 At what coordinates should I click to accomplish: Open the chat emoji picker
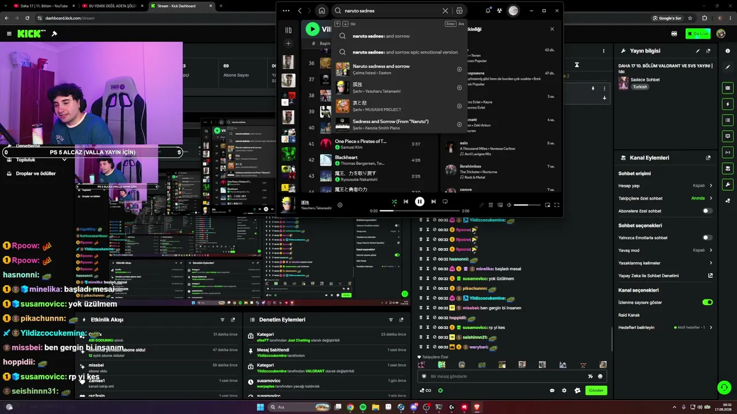601,376
